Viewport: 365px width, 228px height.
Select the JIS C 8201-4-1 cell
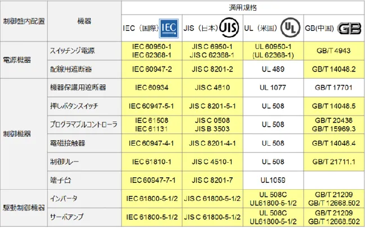(x=212, y=143)
